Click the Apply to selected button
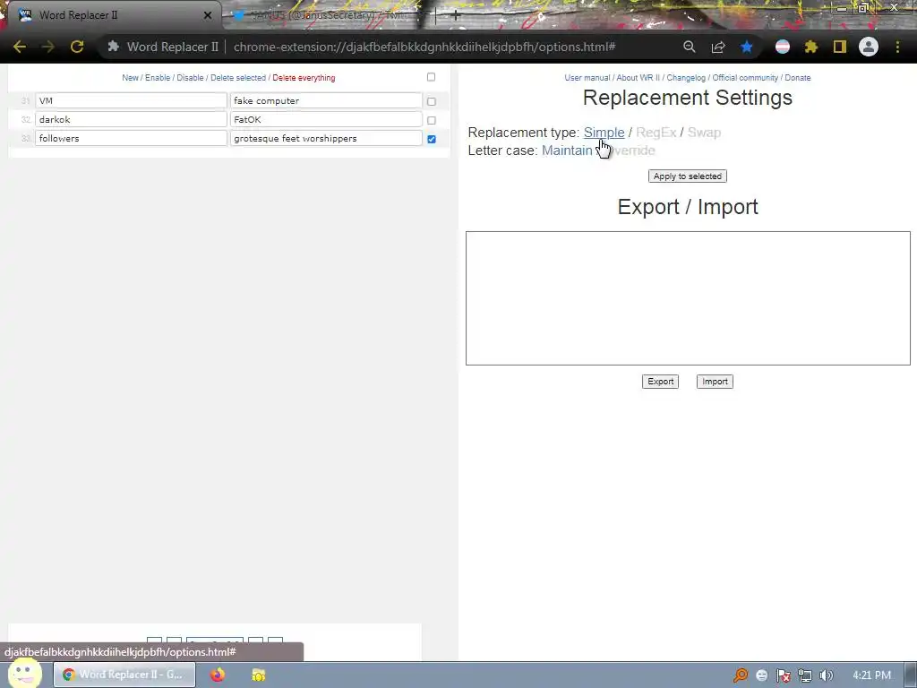The image size is (917, 688). pos(687,176)
